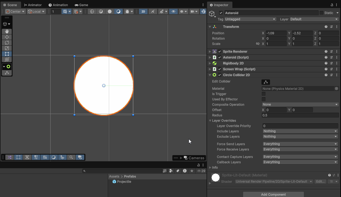The height and width of the screenshot is (197, 341).
Task: Click the green Edit Circle Collider tool
Action: pos(8,67)
